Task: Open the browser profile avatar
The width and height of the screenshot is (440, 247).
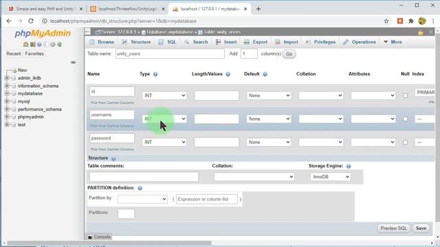Action: [x=421, y=21]
